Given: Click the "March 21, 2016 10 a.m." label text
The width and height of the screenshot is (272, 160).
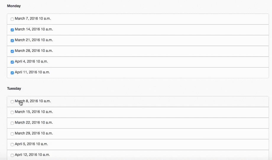Looking at the screenshot, I should (34, 40).
